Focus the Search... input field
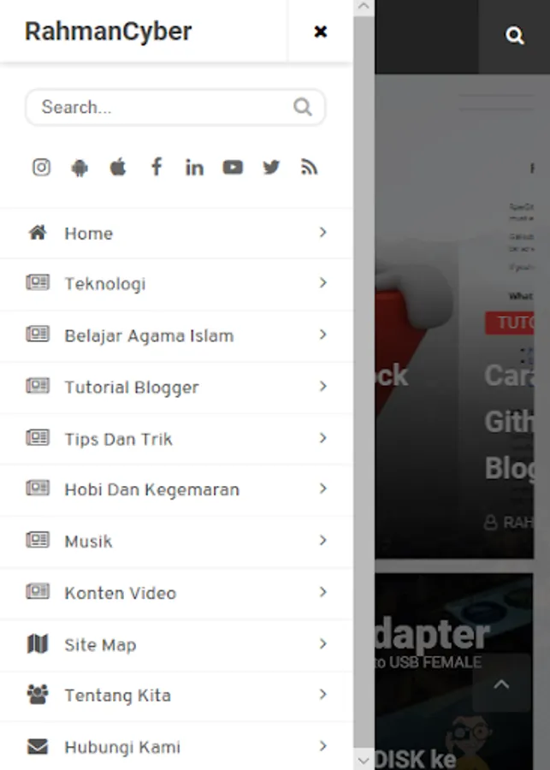The width and height of the screenshot is (550, 770). pos(175,107)
